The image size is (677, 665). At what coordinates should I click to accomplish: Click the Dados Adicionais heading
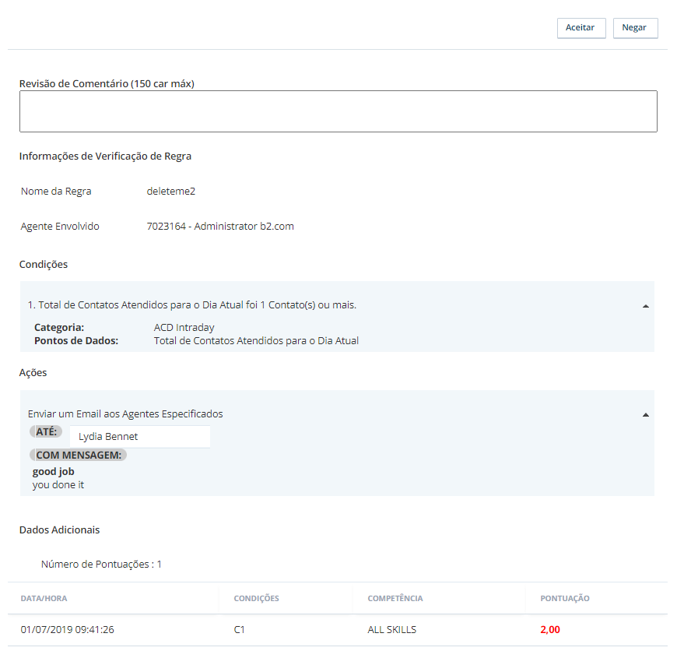point(60,530)
